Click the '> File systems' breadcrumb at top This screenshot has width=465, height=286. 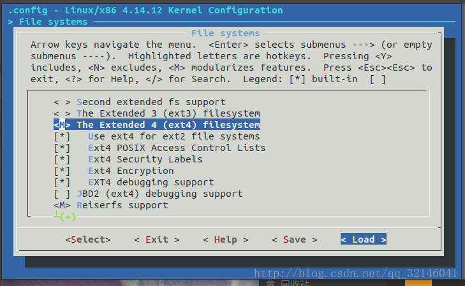pyautogui.click(x=48, y=22)
